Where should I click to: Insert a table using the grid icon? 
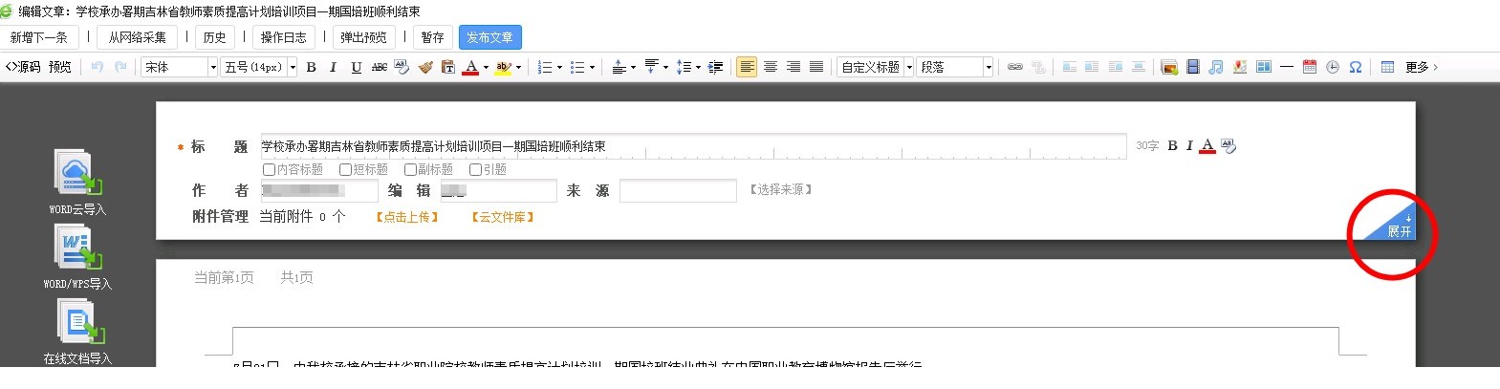(x=1387, y=67)
